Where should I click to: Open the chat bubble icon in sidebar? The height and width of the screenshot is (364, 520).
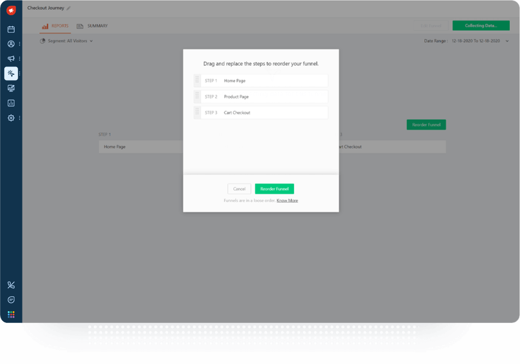11,300
